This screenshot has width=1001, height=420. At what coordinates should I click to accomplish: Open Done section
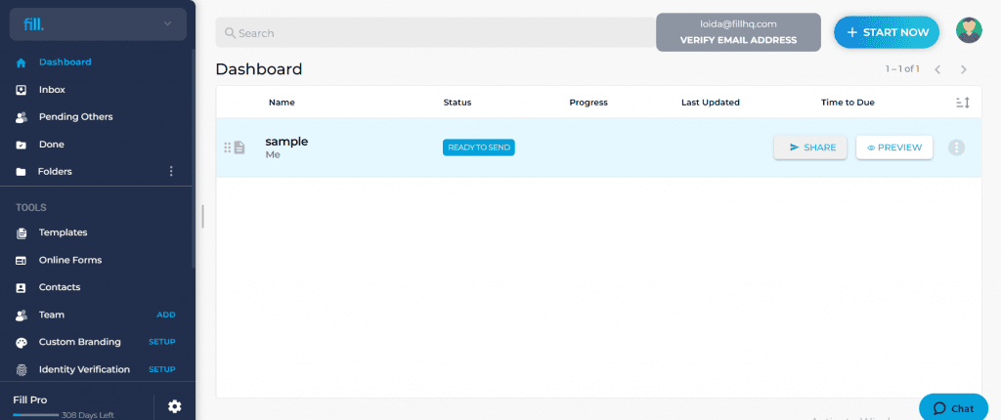(x=51, y=145)
